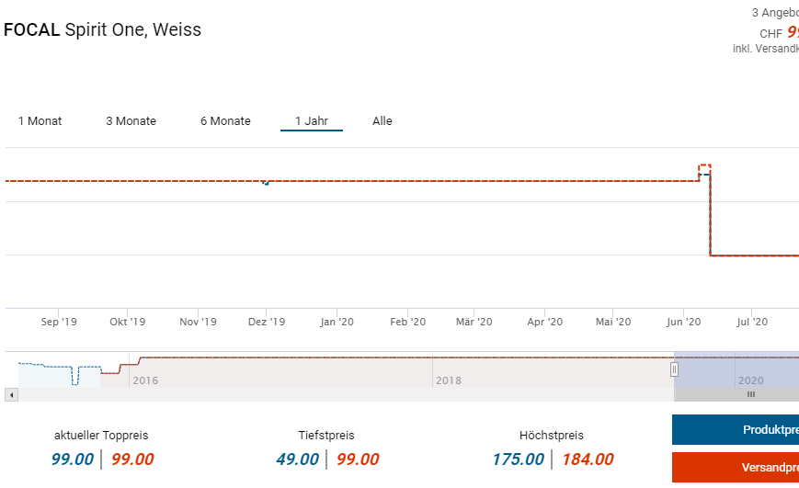Image resolution: width=799 pixels, height=488 pixels.
Task: Click the June 2020 price spike
Action: (705, 168)
